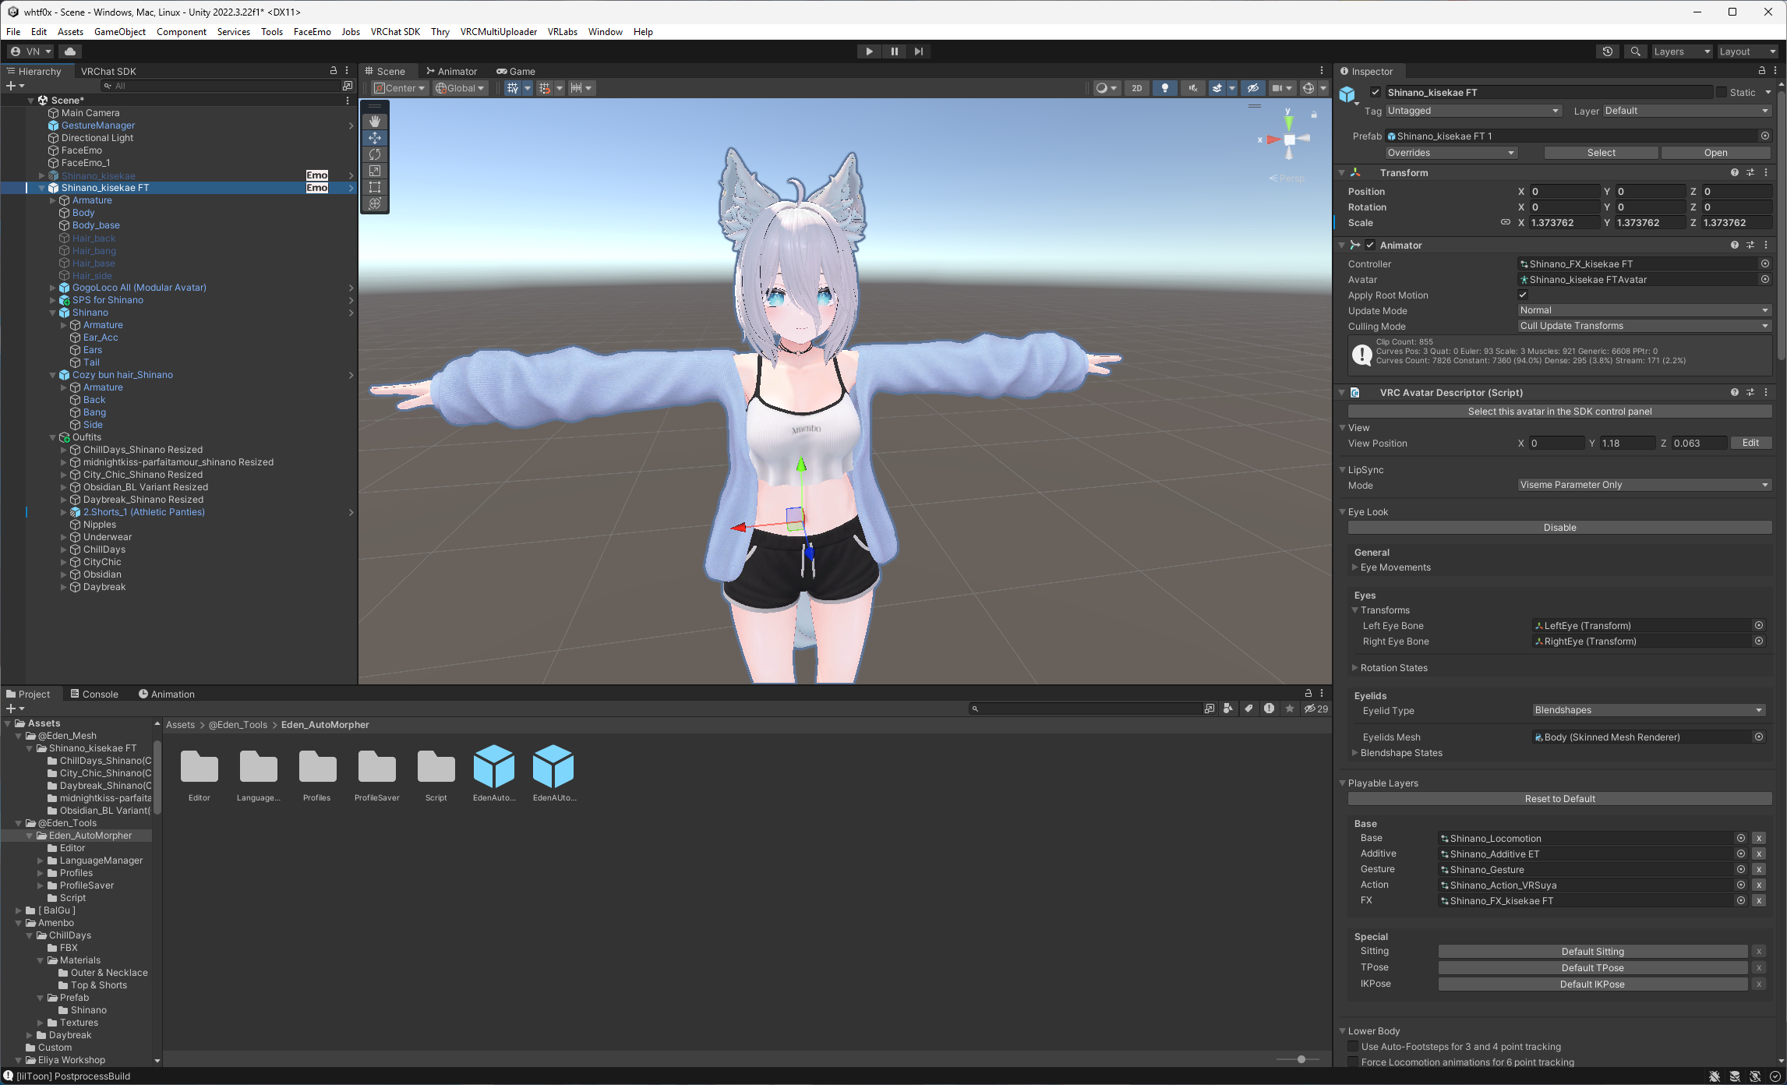This screenshot has width=1787, height=1085.
Task: Click the eye look Disable button
Action: (x=1559, y=528)
